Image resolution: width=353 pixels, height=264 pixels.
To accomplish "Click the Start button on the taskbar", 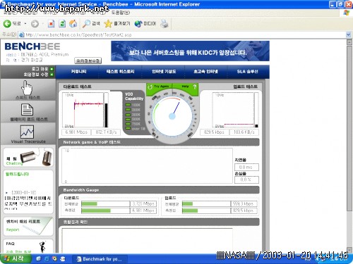I will tap(16, 258).
